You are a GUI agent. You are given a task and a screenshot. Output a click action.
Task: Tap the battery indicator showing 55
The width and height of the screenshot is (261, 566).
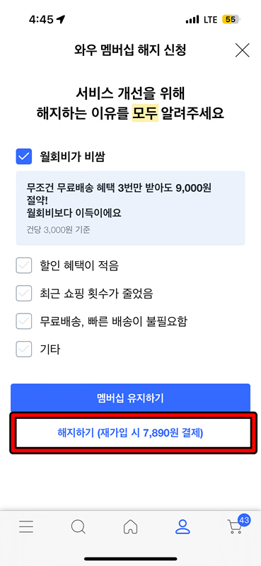pyautogui.click(x=231, y=20)
